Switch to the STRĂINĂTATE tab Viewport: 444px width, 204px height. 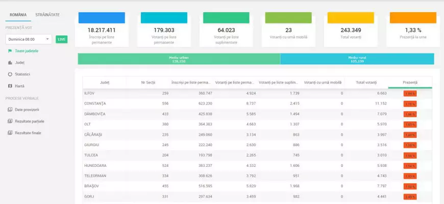pyautogui.click(x=47, y=15)
